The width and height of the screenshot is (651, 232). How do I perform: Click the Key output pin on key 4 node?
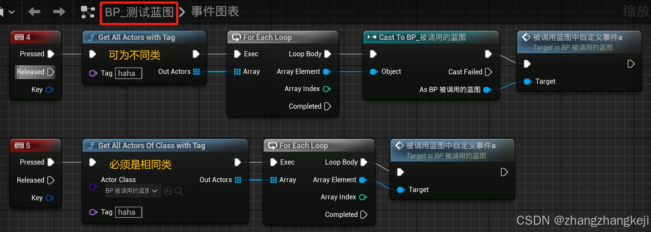[50, 89]
